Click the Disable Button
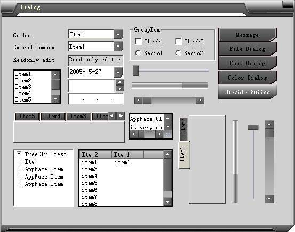 click(248, 92)
